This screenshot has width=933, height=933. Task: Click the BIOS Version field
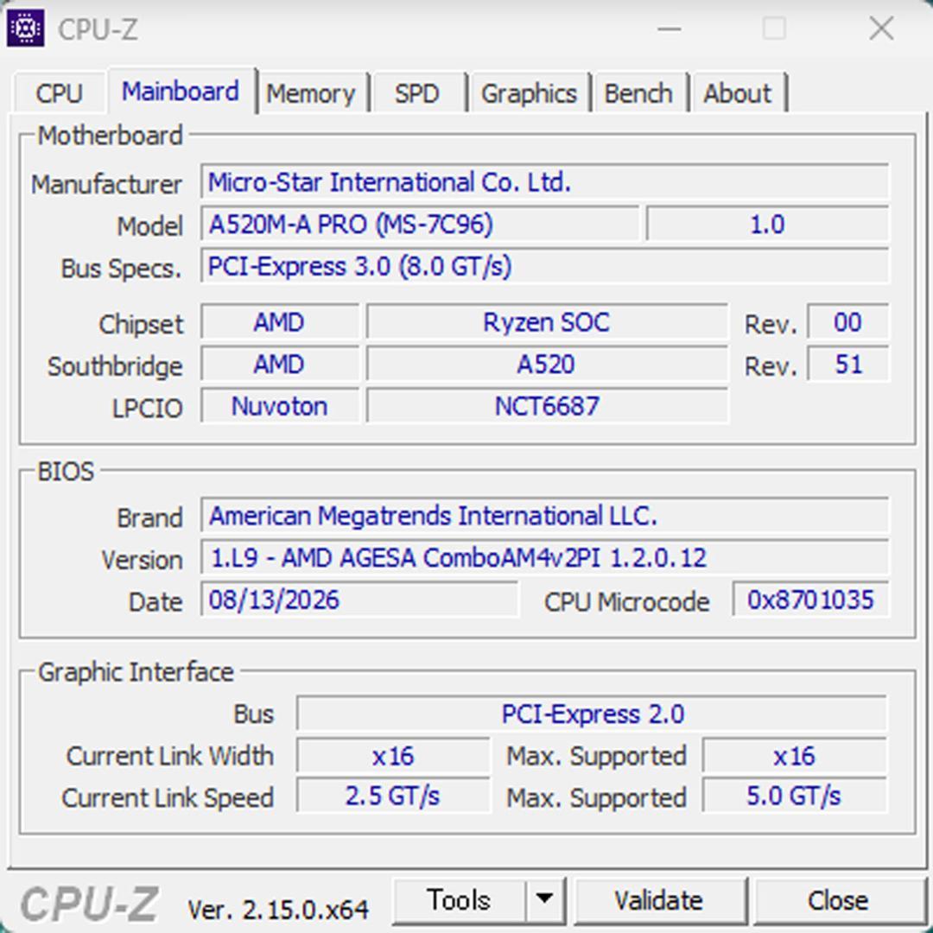[x=544, y=557]
